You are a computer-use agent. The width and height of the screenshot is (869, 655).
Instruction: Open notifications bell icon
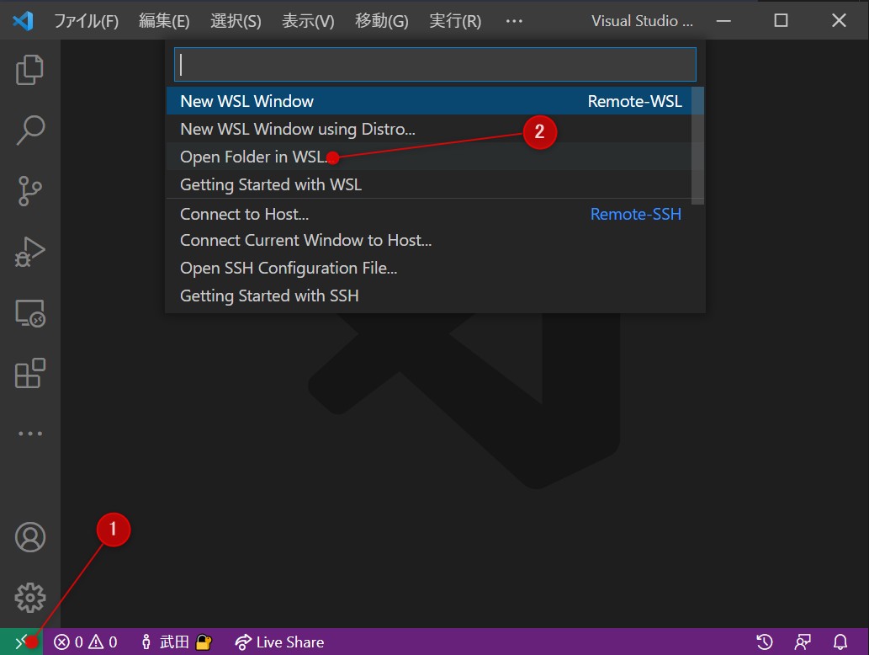point(840,642)
